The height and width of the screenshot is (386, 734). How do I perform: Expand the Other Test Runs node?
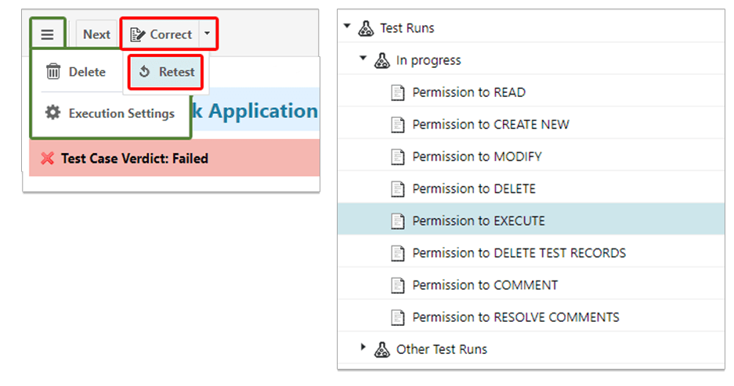tap(363, 348)
